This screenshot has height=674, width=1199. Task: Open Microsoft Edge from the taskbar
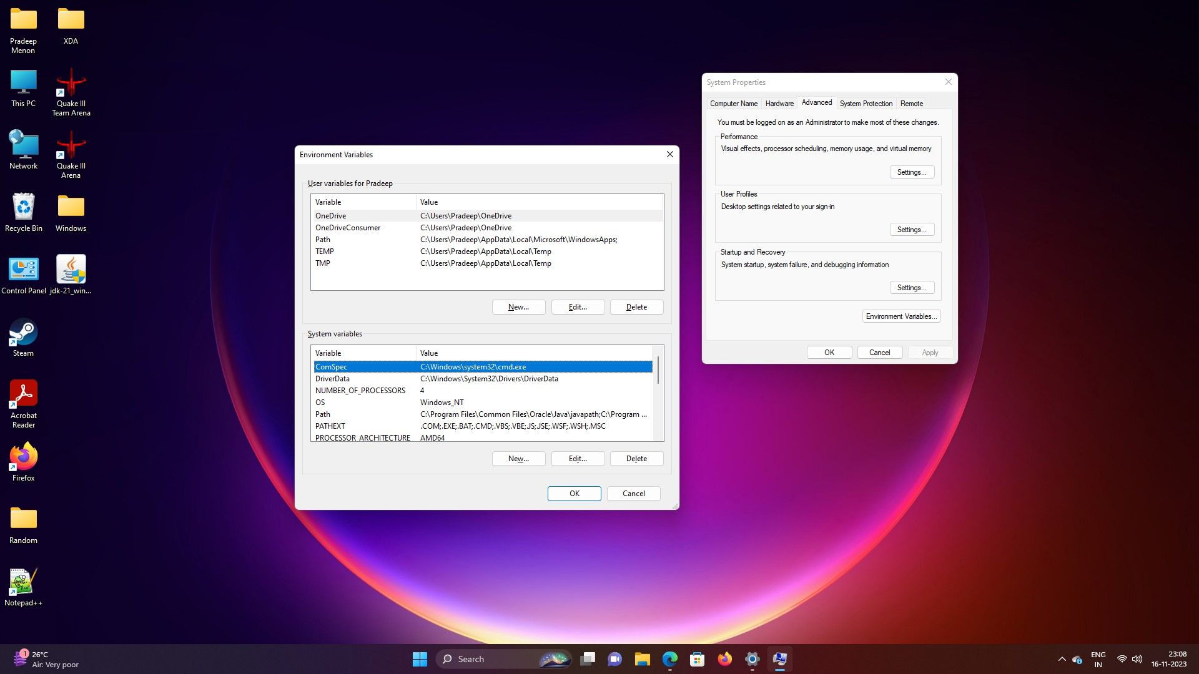(x=669, y=659)
